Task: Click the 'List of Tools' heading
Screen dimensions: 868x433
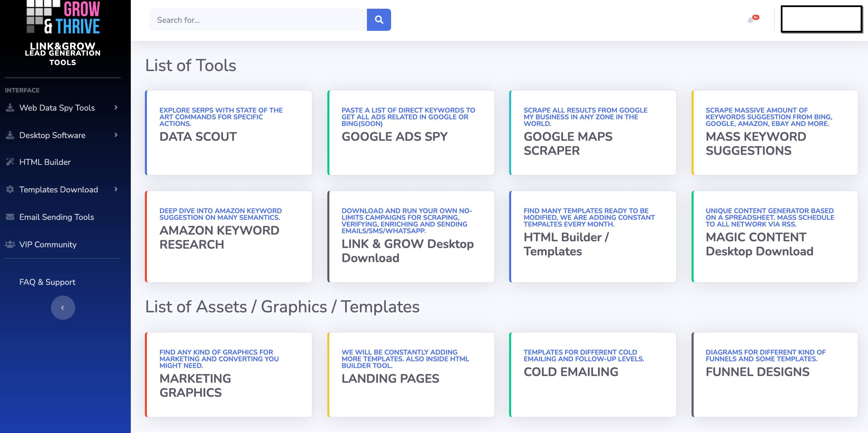Action: (x=191, y=65)
